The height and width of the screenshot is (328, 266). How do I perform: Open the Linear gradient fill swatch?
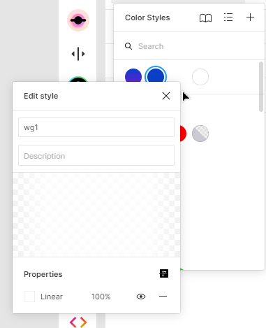click(29, 297)
